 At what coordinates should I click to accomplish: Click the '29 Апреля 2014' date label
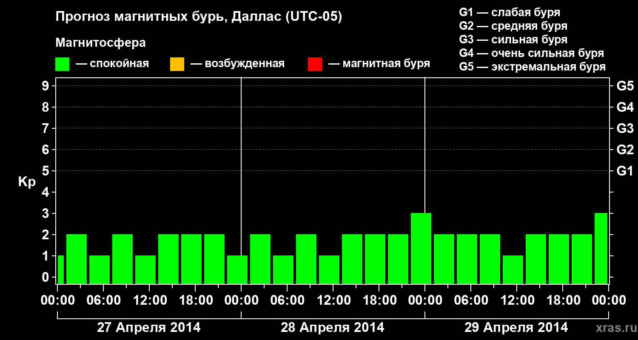tap(516, 328)
